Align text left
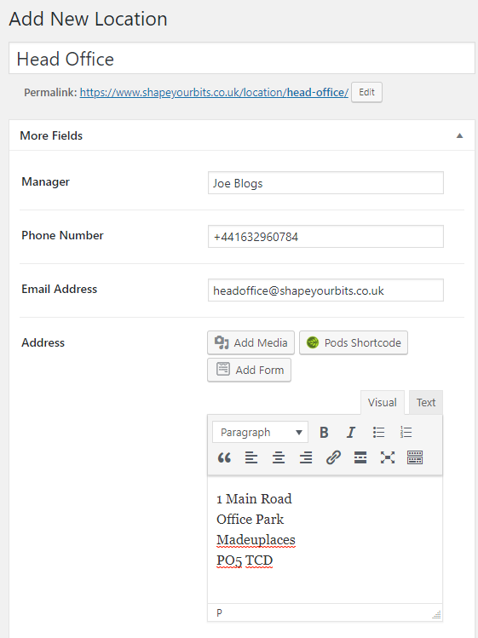The image size is (478, 638). (x=251, y=457)
